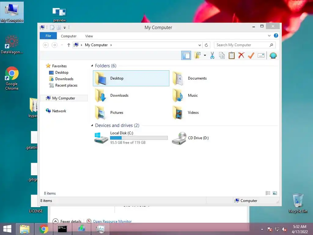Open folder options from the toolbar
Viewport: 313px width, 235px height.
pos(198,55)
